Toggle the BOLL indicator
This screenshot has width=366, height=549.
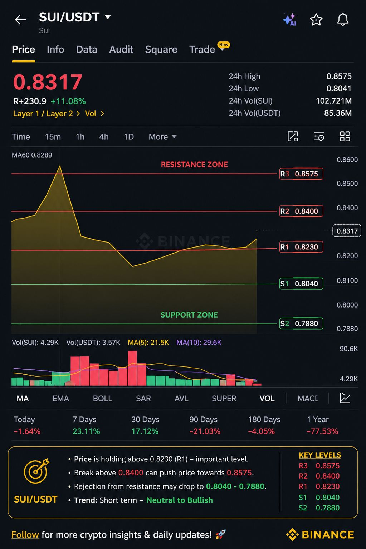tap(103, 399)
